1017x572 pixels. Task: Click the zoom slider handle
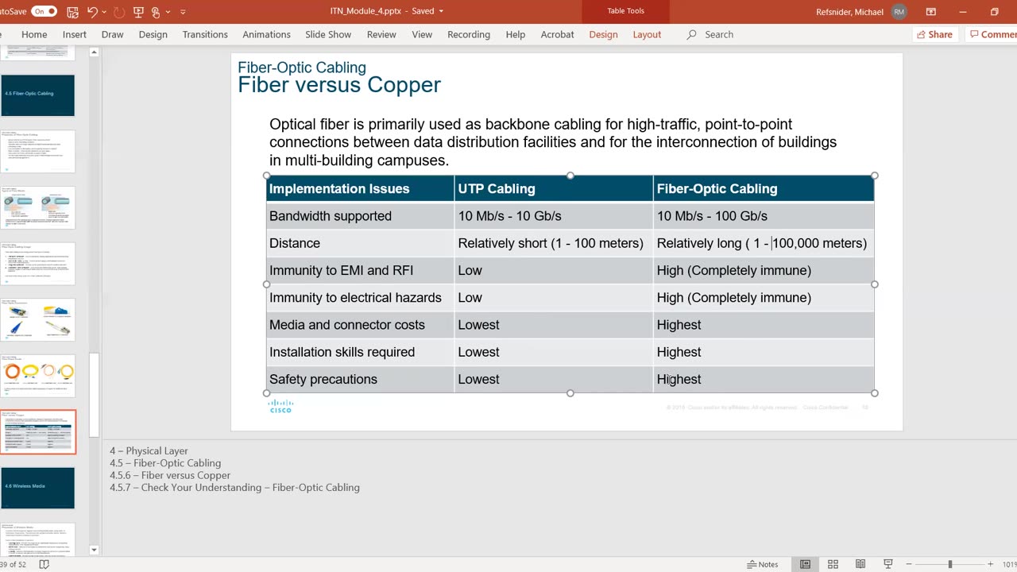click(x=949, y=564)
